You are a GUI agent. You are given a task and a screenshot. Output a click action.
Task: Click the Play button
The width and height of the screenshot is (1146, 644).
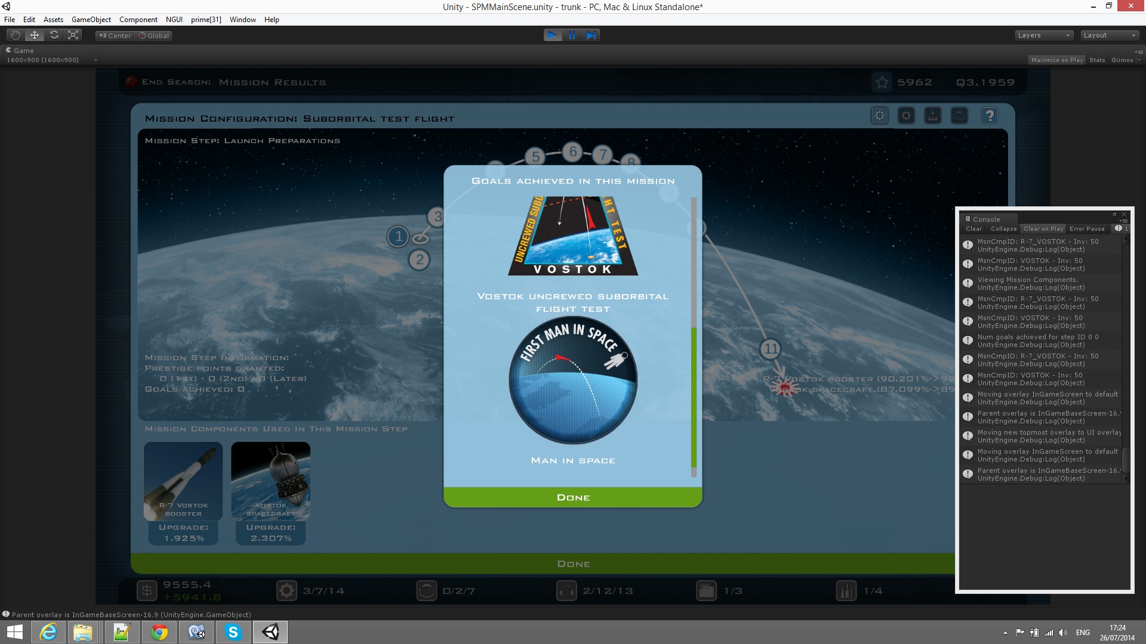553,35
